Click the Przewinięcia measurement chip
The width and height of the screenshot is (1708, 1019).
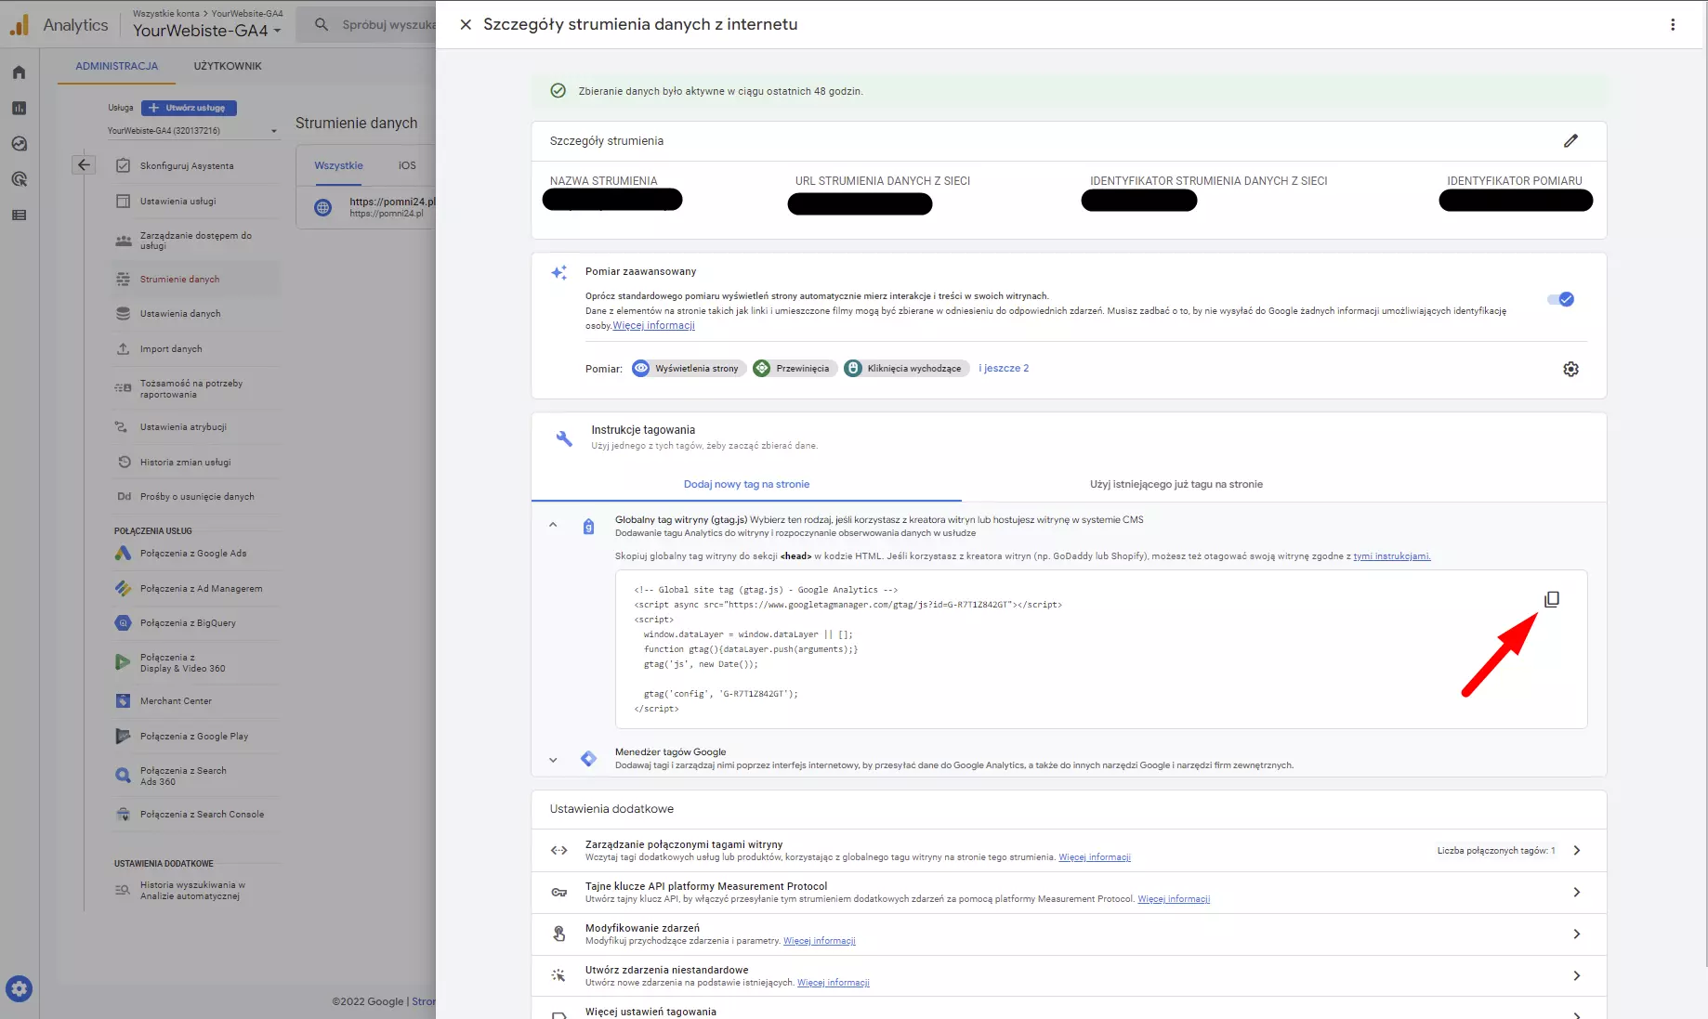click(795, 369)
